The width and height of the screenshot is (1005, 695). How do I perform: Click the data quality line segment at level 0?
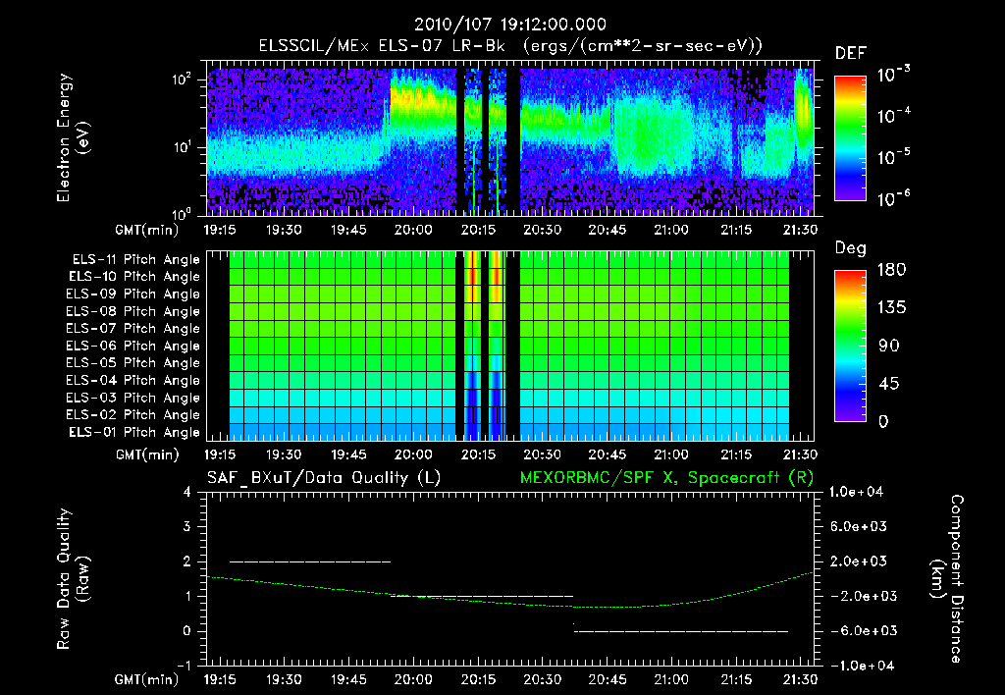pyautogui.click(x=681, y=631)
